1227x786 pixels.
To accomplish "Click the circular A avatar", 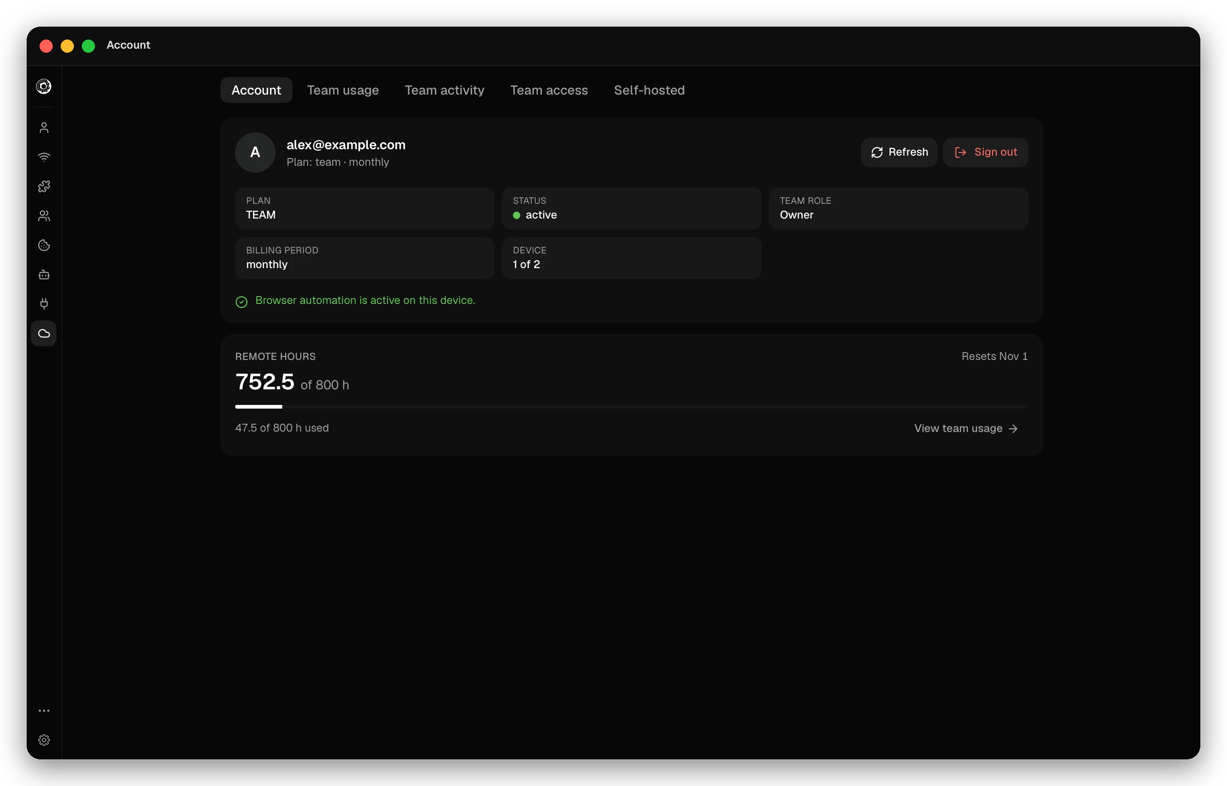I will click(255, 152).
